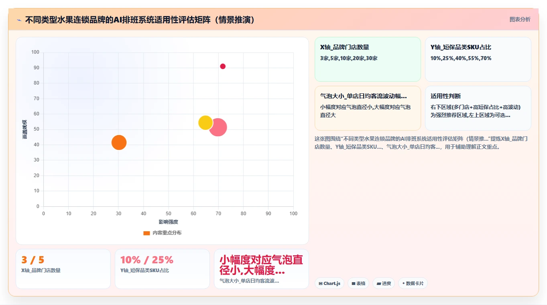Open the 适用性判断 card
The image size is (547, 305).
click(478, 108)
